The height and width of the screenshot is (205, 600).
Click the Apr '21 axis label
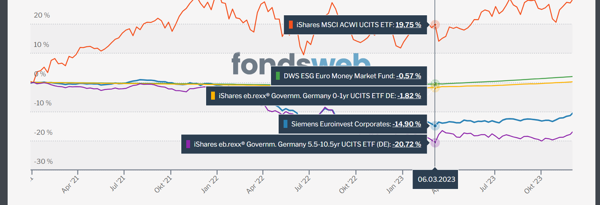point(70,184)
